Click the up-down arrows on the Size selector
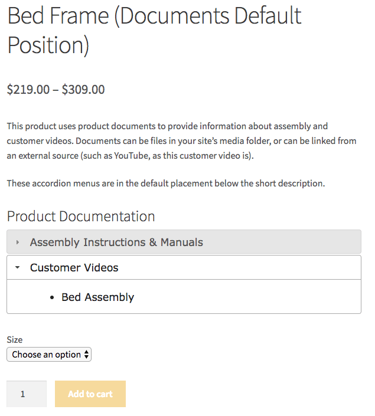This screenshot has width=375, height=416. point(87,355)
